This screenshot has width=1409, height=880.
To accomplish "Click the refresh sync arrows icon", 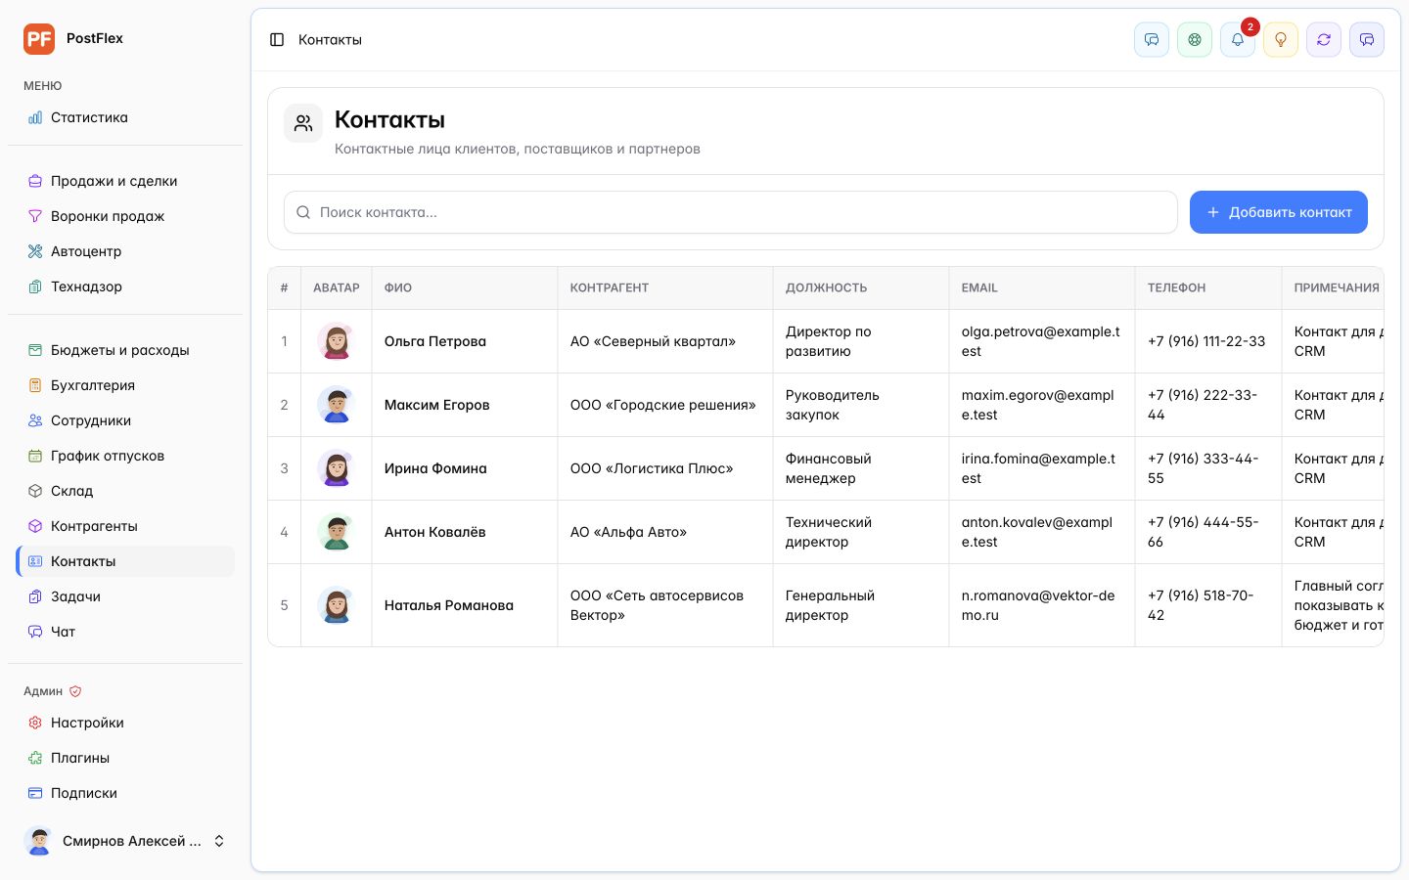I will click(1324, 40).
